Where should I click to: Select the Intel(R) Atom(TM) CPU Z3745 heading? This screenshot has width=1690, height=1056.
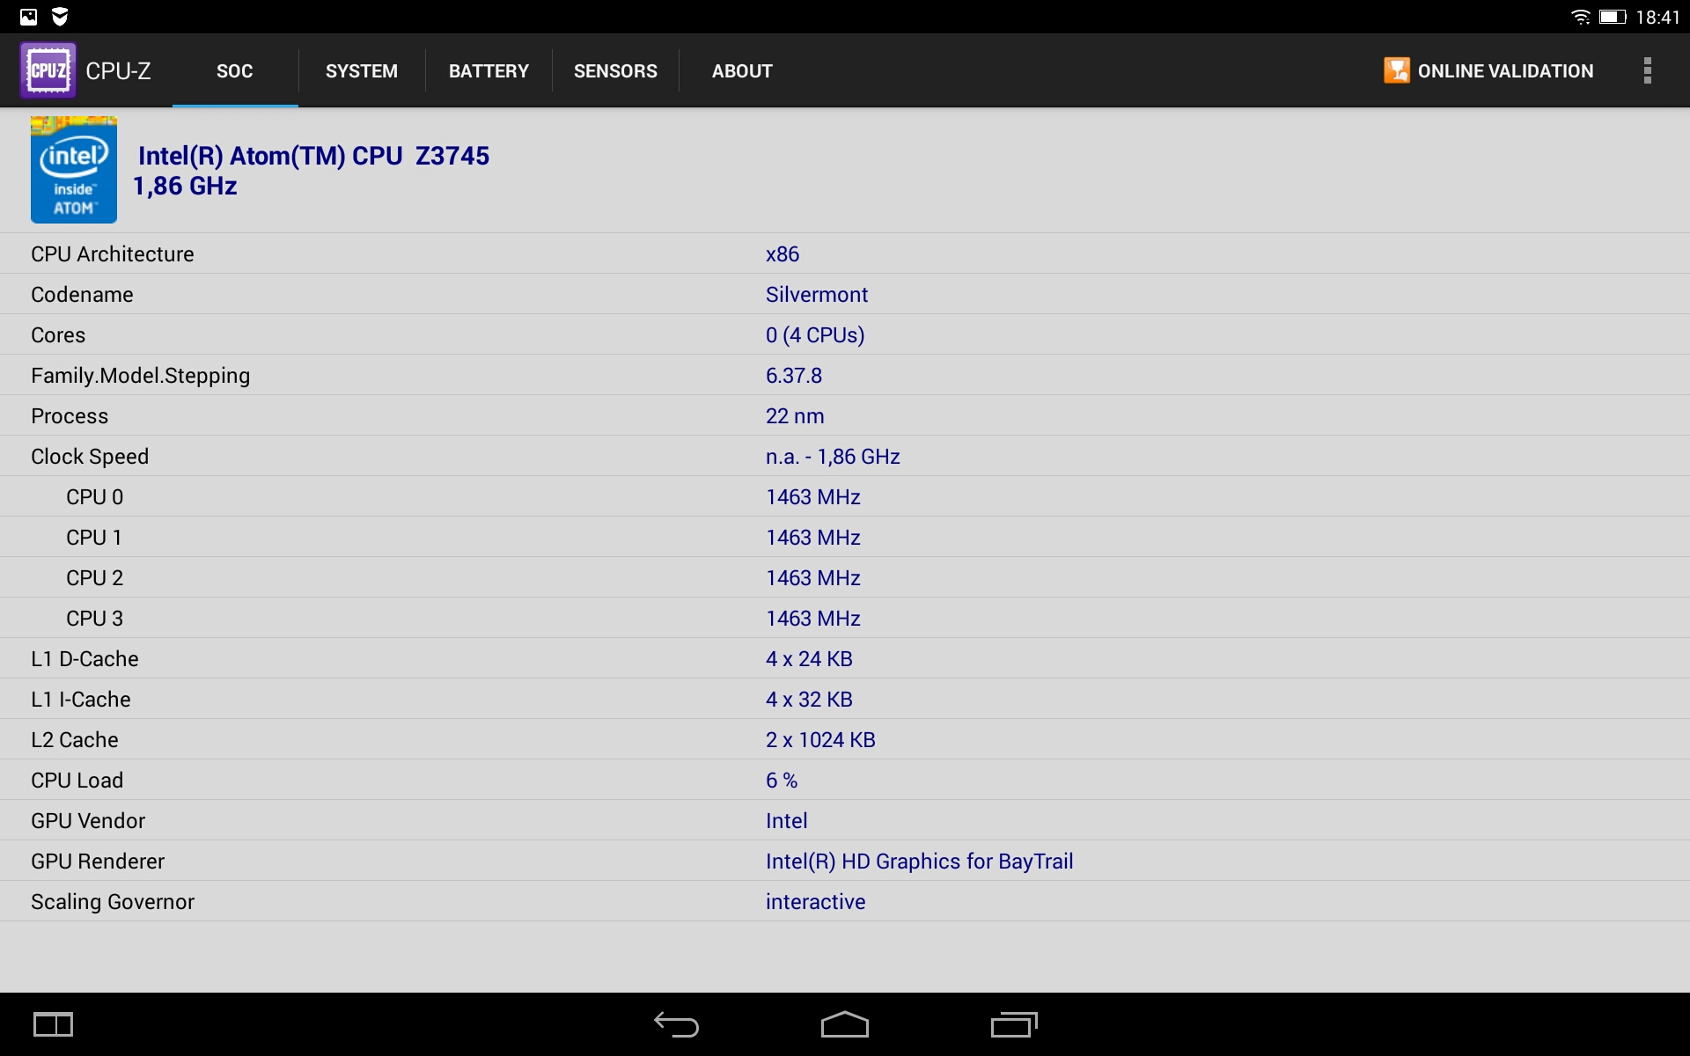(313, 156)
